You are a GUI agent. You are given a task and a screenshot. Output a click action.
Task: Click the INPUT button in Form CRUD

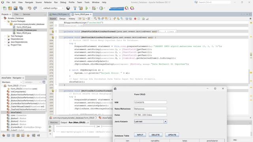(140, 135)
